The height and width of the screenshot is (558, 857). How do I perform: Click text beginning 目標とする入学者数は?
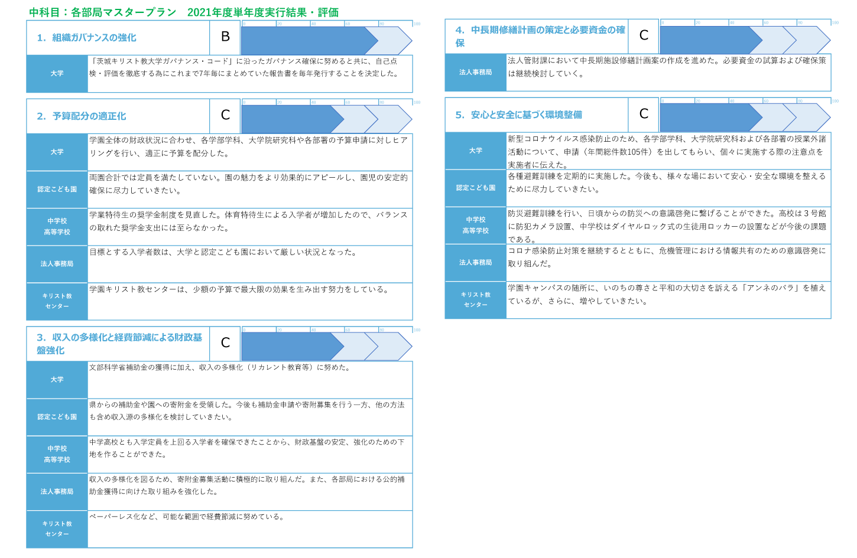[x=223, y=252]
